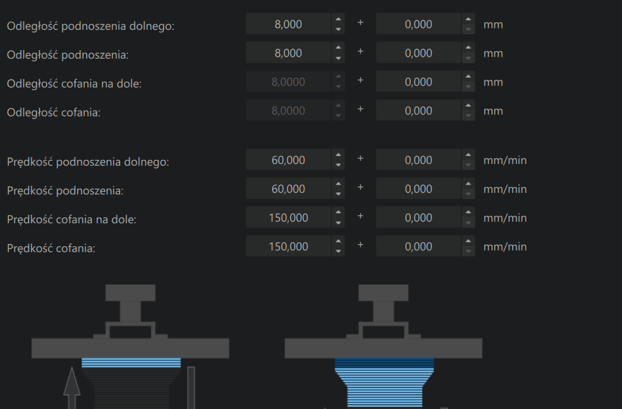Decrease Prędkość podnoszenia base value

[338, 194]
